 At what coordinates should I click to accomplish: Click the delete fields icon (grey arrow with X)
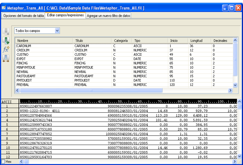pyautogui.click(x=6, y=31)
